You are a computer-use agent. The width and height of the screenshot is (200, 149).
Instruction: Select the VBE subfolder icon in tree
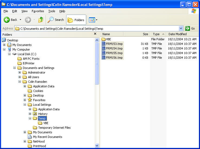click(40, 123)
